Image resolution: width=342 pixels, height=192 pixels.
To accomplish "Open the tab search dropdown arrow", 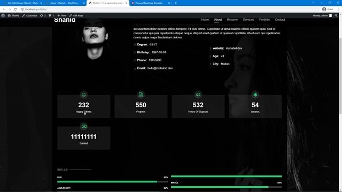I will pyautogui.click(x=313, y=3).
